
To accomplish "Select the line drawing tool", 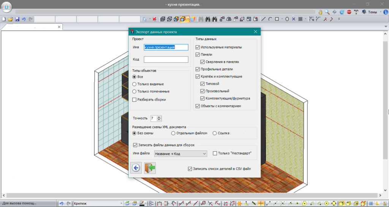I will click(264, 19).
